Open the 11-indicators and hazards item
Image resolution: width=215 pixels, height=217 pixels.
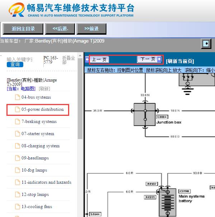point(47,182)
